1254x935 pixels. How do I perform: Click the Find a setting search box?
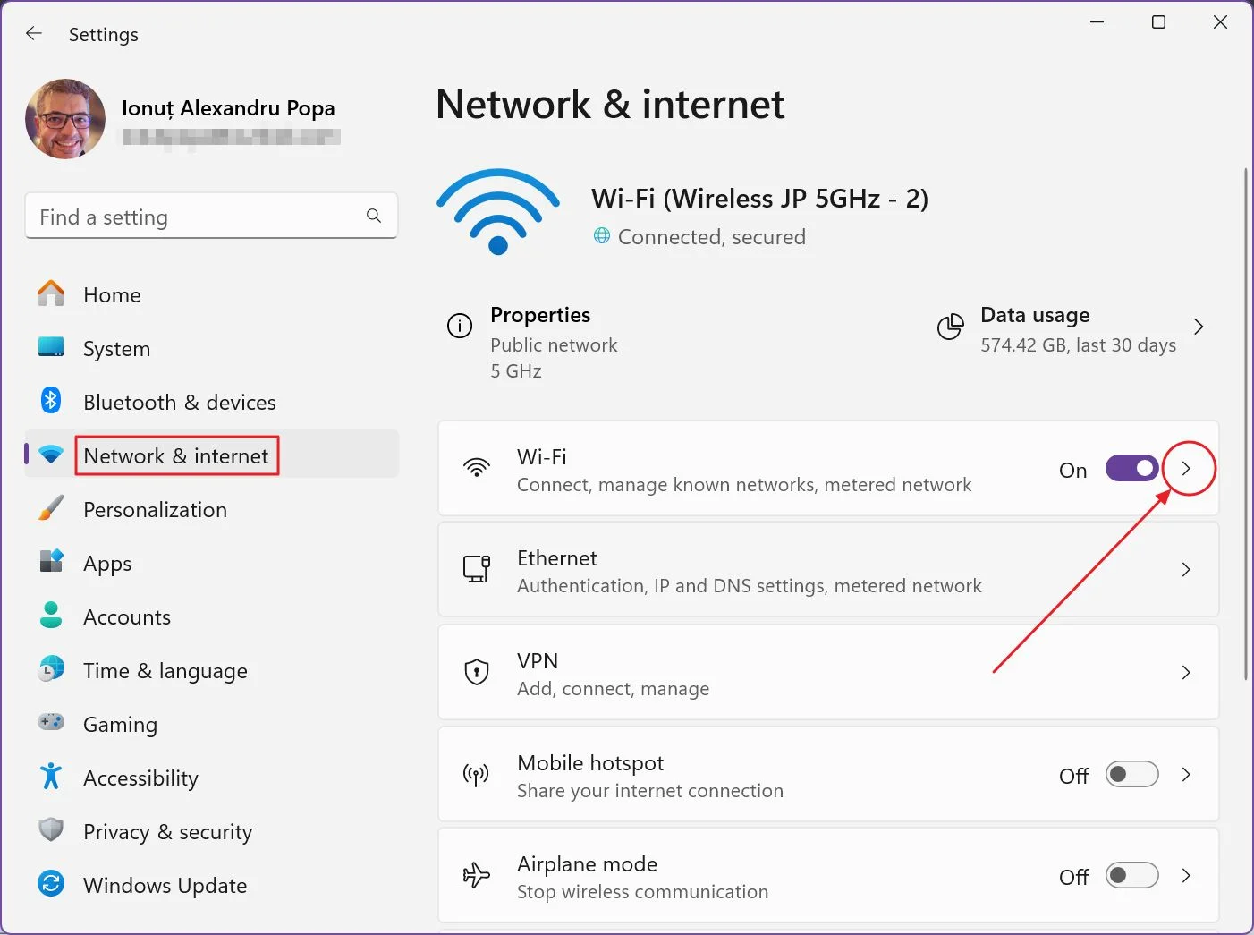click(x=211, y=217)
